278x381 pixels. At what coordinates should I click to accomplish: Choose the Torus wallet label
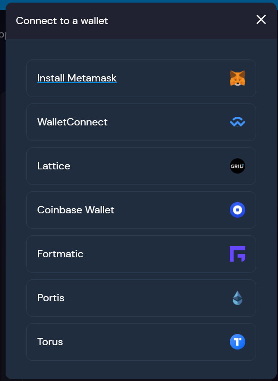click(x=50, y=342)
